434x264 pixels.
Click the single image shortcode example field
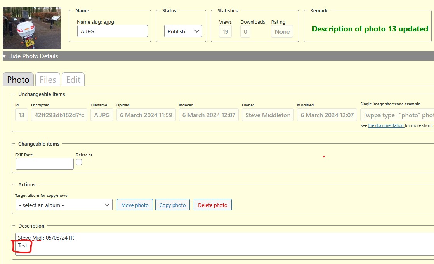point(397,115)
